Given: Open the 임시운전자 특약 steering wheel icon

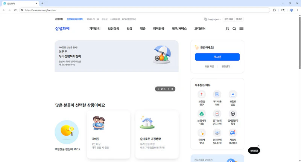Looking at the screenshot, I should click(x=233, y=113).
